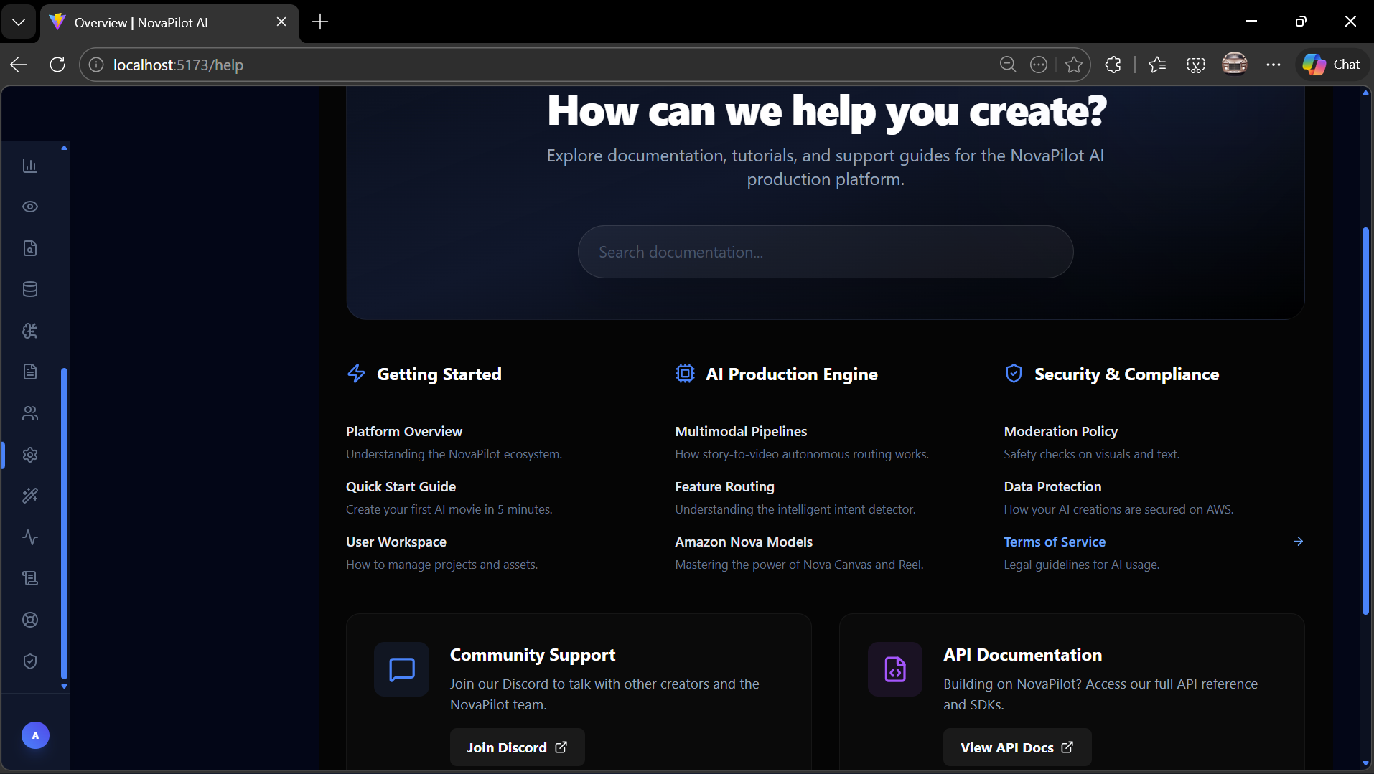This screenshot has height=774, width=1374.
Task: Click 'Legal guidelines for AI usage.' text
Action: 1081,565
